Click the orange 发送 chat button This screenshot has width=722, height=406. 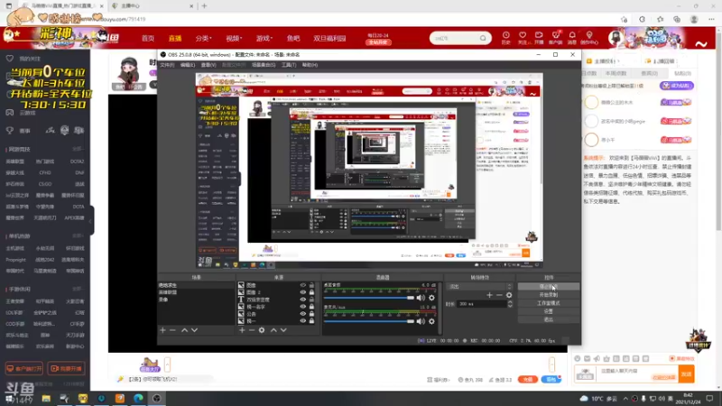(x=686, y=374)
